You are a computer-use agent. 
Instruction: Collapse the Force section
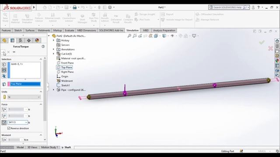point(41,104)
